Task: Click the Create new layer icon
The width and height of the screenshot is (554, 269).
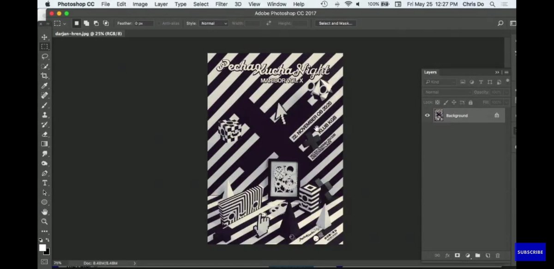Action: [x=488, y=255]
